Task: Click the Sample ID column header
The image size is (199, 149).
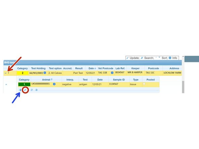Action: tap(119, 80)
